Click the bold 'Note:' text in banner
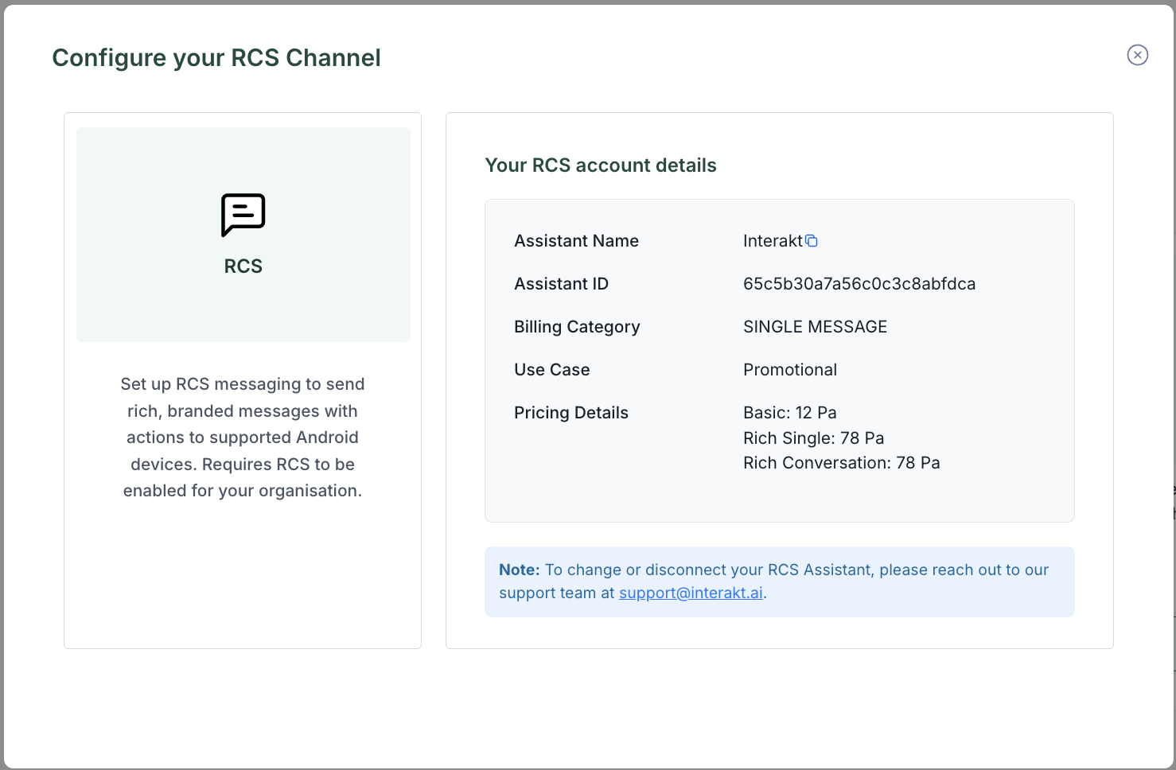Viewport: 1176px width, 770px height. pyautogui.click(x=519, y=570)
